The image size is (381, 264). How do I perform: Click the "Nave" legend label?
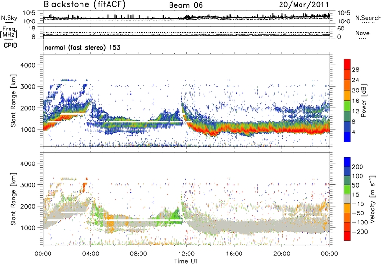[x=362, y=33]
